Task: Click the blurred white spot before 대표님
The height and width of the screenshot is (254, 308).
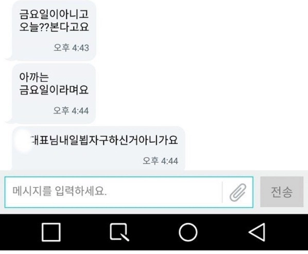Action: coord(24,141)
